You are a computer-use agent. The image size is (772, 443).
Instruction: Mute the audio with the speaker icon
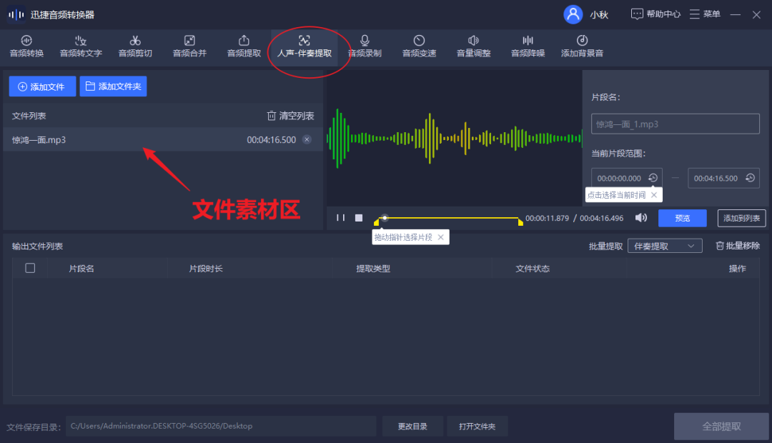641,217
